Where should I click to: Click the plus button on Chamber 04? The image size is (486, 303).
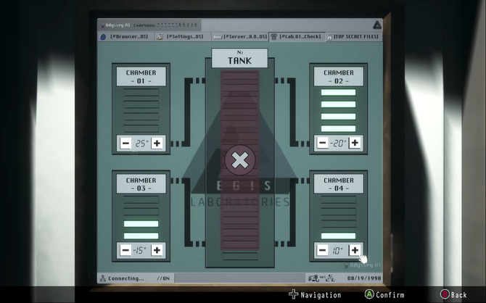(x=355, y=250)
